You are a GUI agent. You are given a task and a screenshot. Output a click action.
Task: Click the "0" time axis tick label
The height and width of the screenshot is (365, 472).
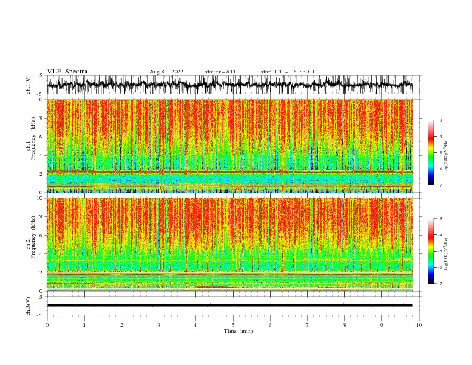click(47, 325)
